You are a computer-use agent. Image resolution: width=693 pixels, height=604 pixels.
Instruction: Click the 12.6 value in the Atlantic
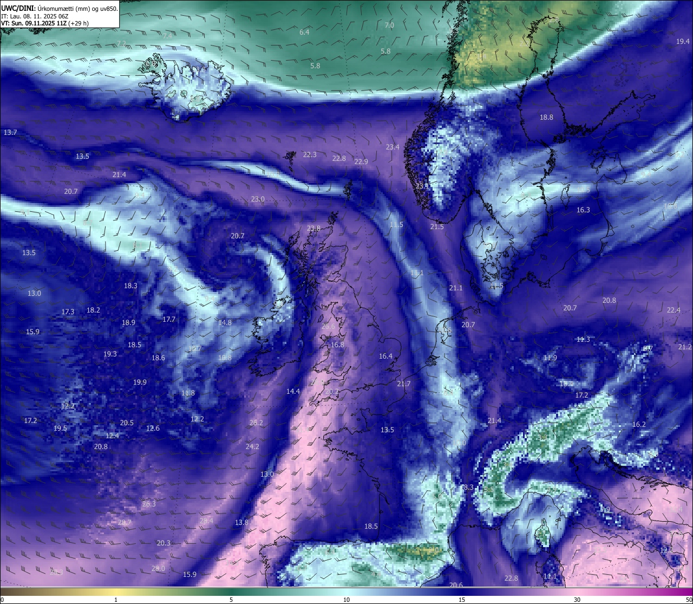point(153,428)
